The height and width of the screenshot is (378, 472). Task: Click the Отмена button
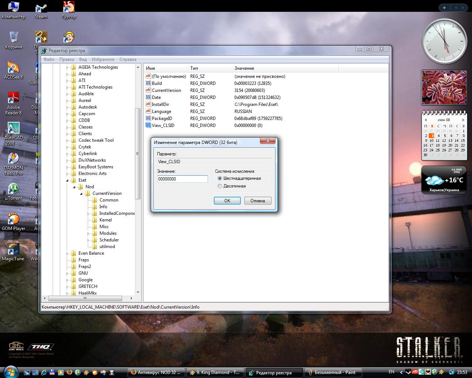257,201
